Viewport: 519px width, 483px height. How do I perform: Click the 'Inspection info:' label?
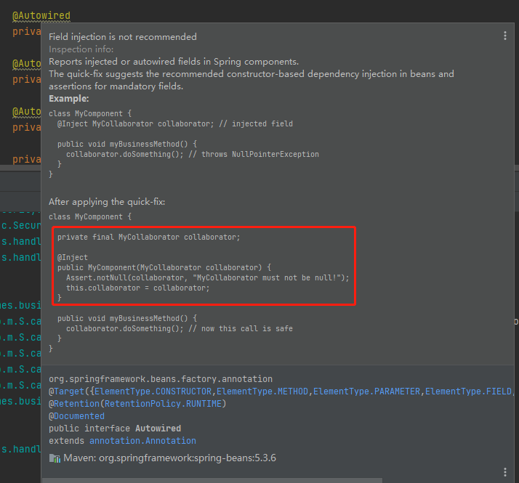point(81,49)
